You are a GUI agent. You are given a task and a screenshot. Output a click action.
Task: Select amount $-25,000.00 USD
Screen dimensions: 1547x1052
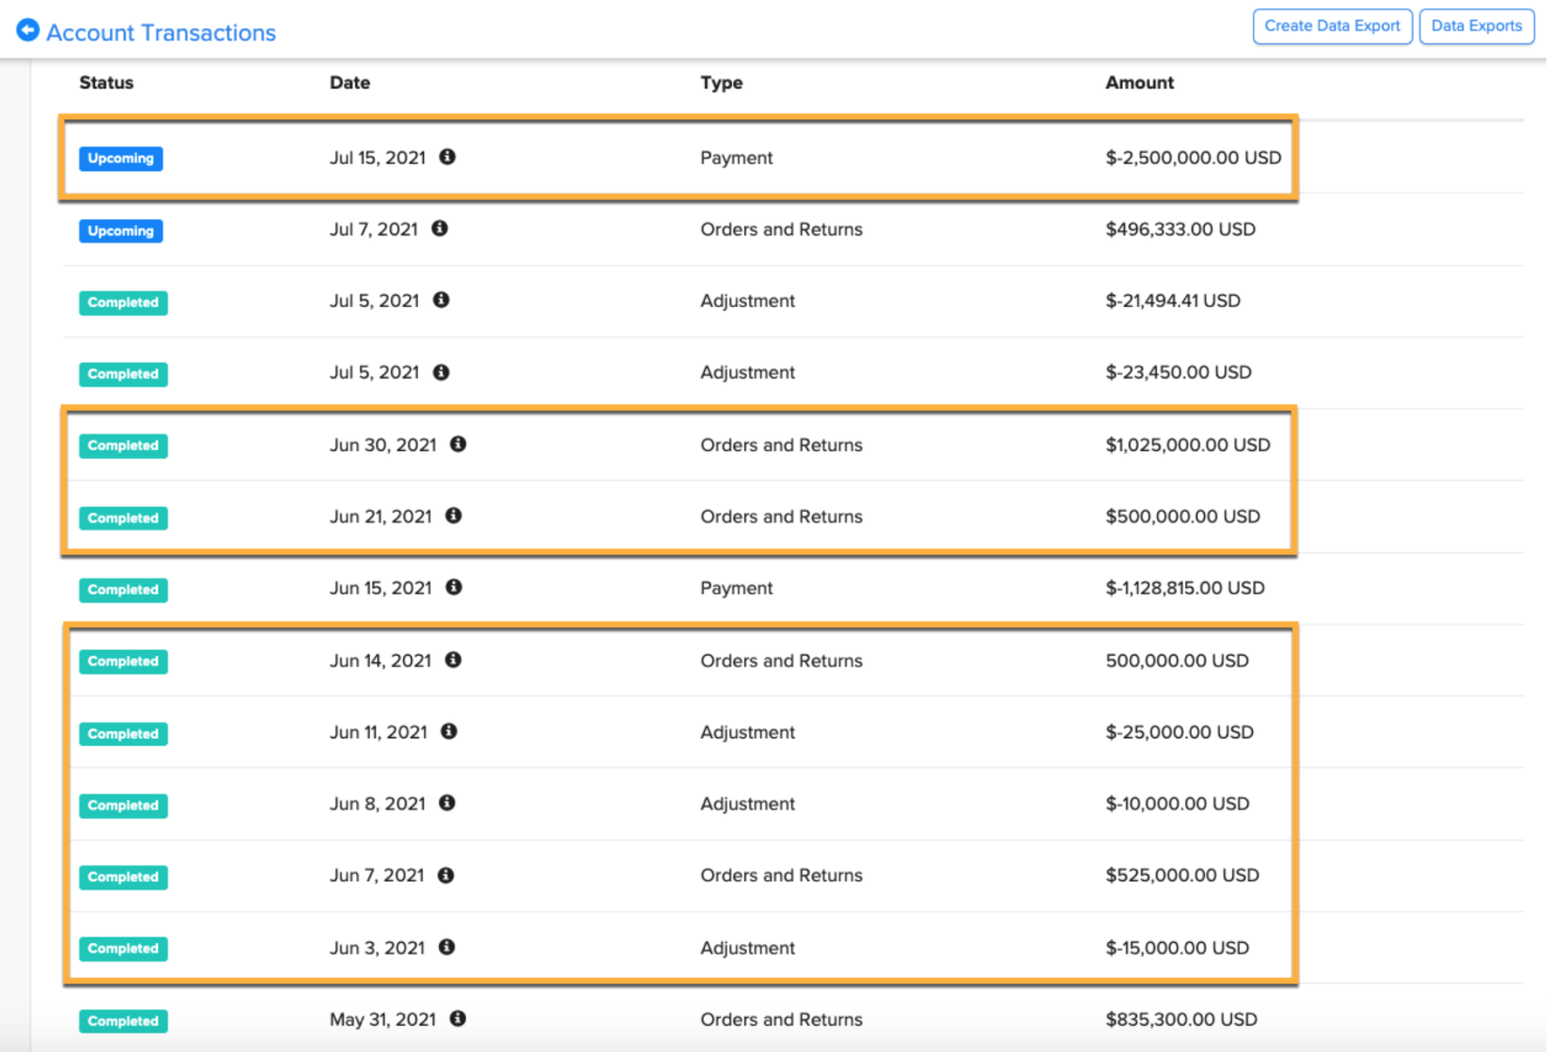[1180, 732]
